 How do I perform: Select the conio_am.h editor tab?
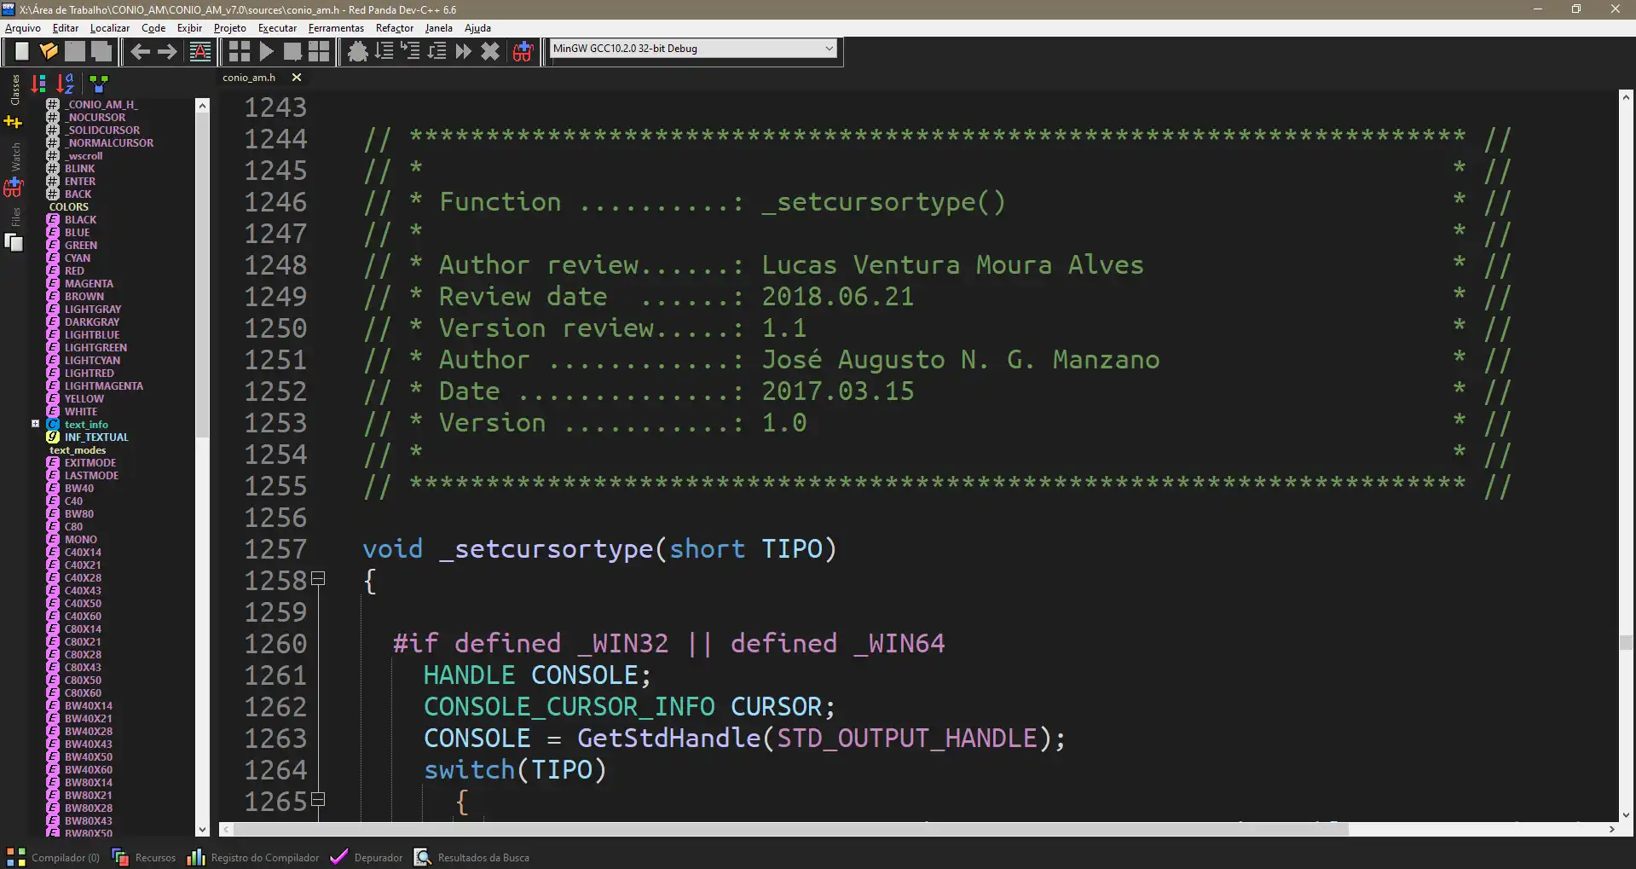[x=249, y=78]
